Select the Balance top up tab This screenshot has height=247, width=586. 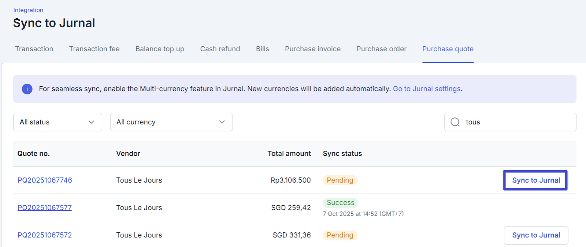click(x=160, y=49)
